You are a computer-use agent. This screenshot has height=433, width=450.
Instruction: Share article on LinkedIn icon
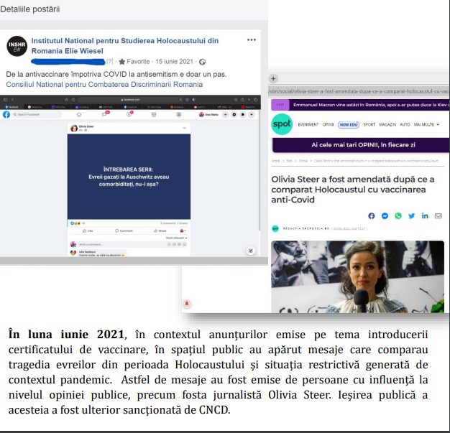pyautogui.click(x=426, y=216)
